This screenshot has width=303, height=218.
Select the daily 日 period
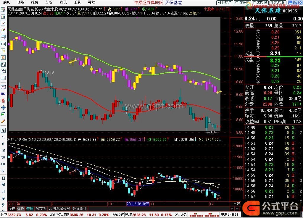pos(3,178)
